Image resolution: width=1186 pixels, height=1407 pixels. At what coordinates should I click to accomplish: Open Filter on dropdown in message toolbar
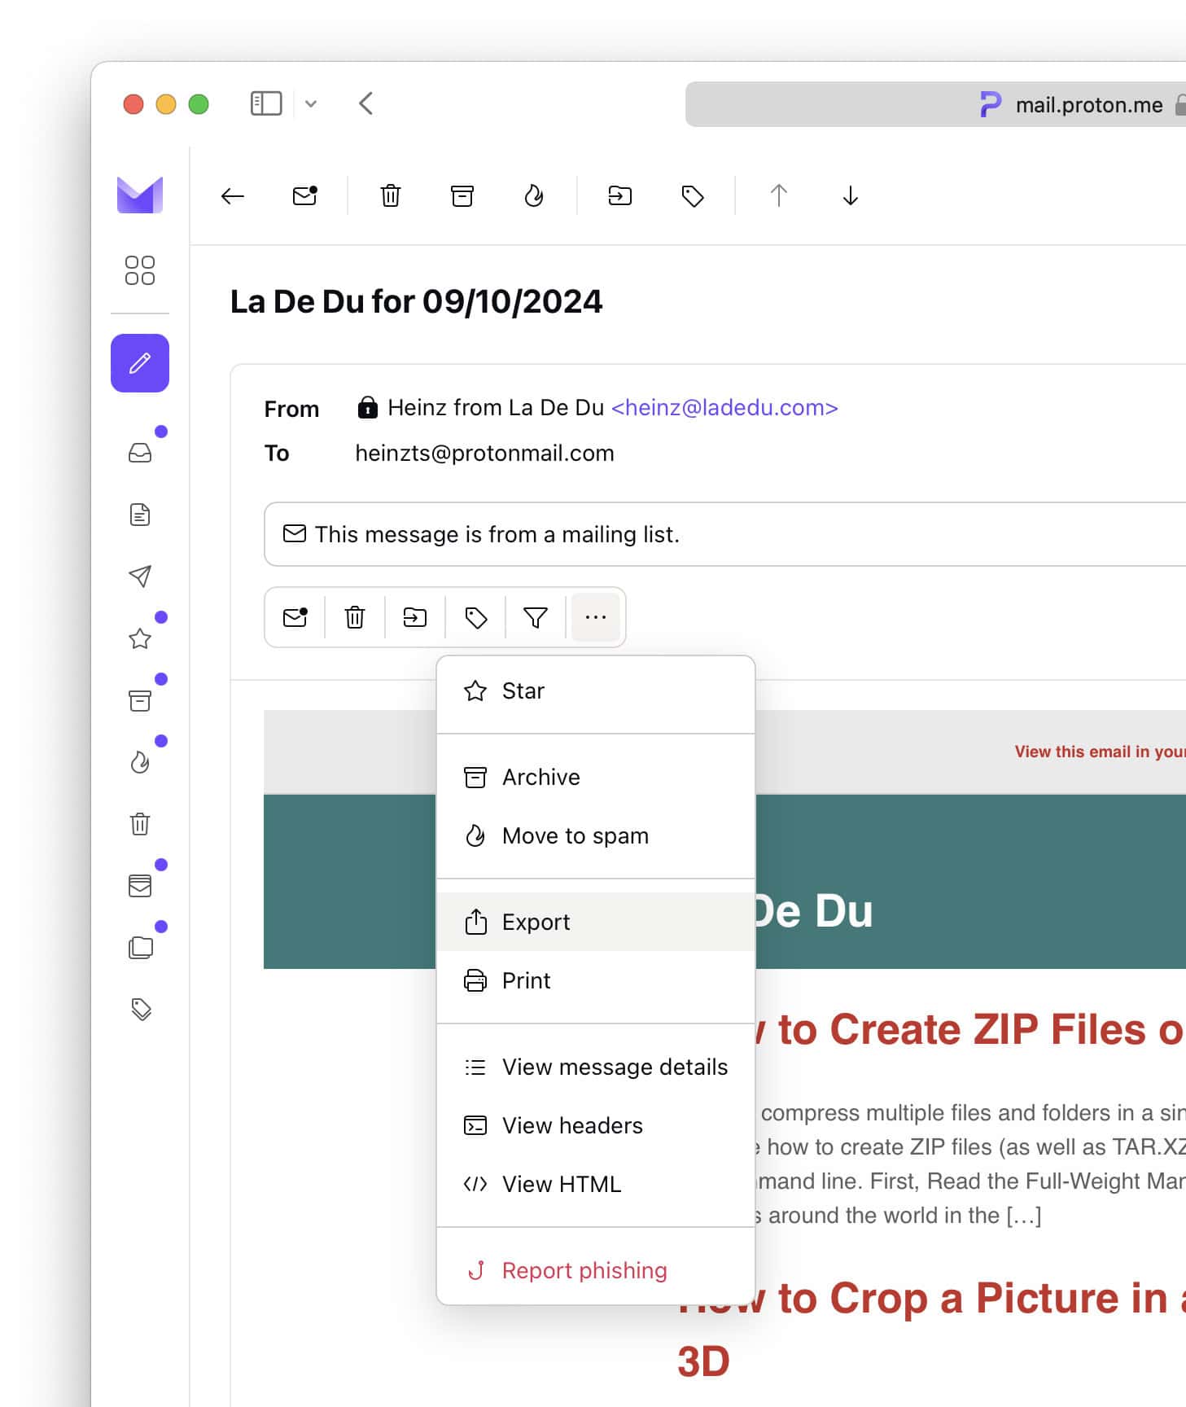point(536,617)
